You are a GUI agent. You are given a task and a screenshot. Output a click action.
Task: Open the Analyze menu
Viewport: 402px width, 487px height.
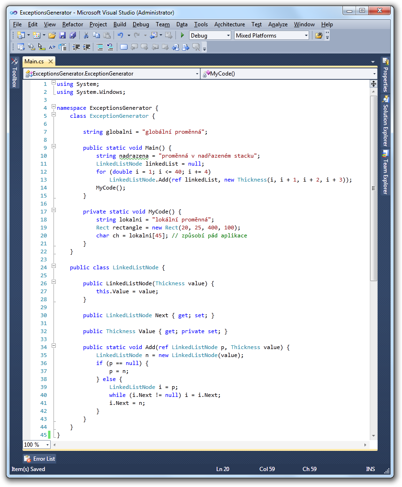coord(278,24)
